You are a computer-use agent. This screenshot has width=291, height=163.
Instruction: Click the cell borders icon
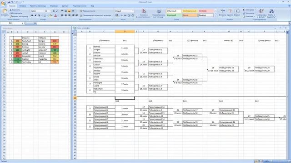pyautogui.click(x=45, y=16)
